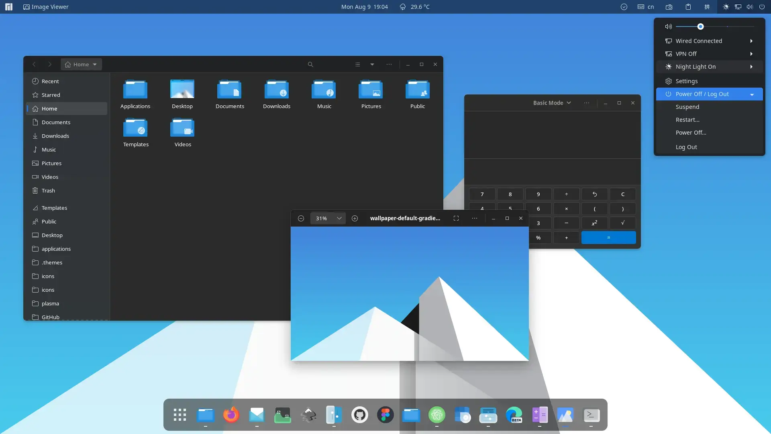Click the more options icon in Image Viewer
The image size is (771, 434).
point(475,218)
